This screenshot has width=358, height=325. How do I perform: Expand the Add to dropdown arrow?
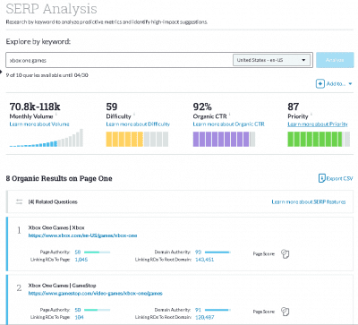point(350,84)
